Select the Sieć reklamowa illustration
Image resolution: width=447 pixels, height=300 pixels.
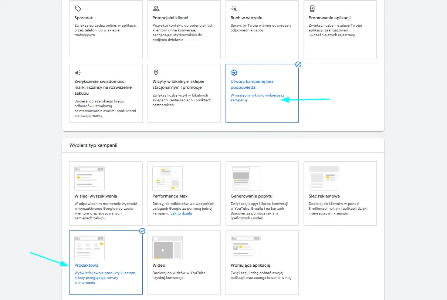324,178
